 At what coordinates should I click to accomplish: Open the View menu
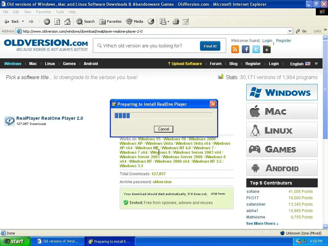pos(28,12)
